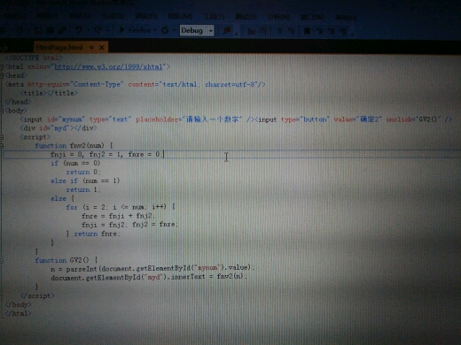This screenshot has width=461, height=345.
Task: Click the charset=utf-8 attribute text
Action: [231, 84]
